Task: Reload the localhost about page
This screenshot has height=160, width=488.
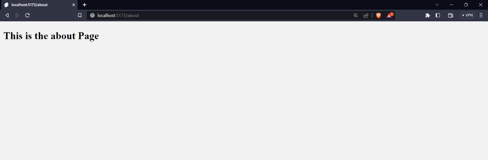Action: coord(27,15)
